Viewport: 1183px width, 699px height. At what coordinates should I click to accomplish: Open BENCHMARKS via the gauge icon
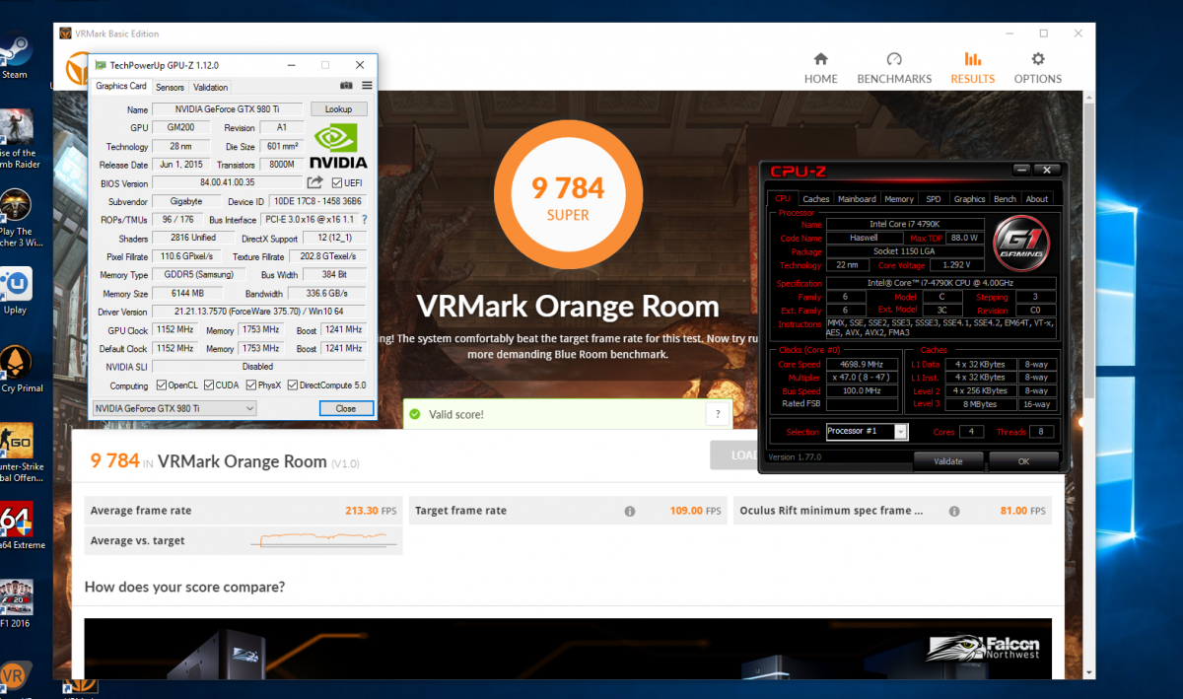pos(894,59)
